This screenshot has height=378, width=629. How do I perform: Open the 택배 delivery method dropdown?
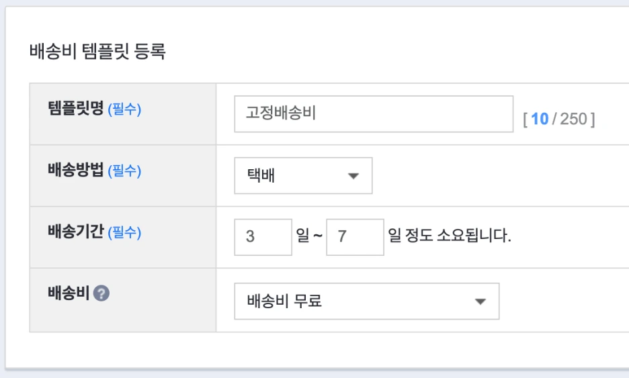pyautogui.click(x=302, y=176)
